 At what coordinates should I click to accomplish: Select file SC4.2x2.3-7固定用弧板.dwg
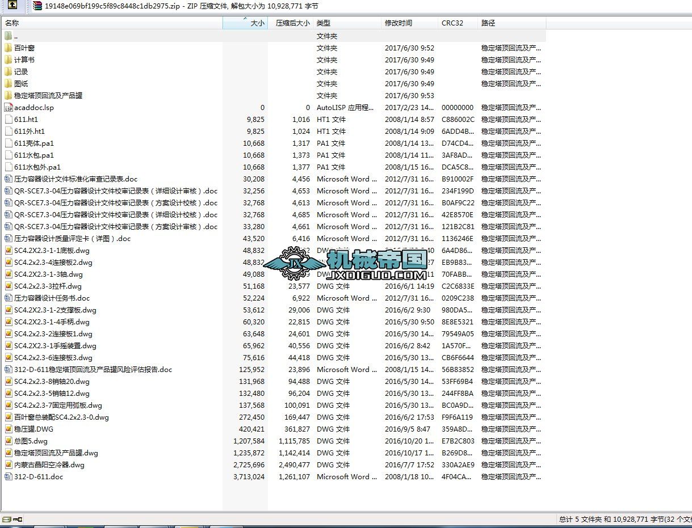(58, 405)
